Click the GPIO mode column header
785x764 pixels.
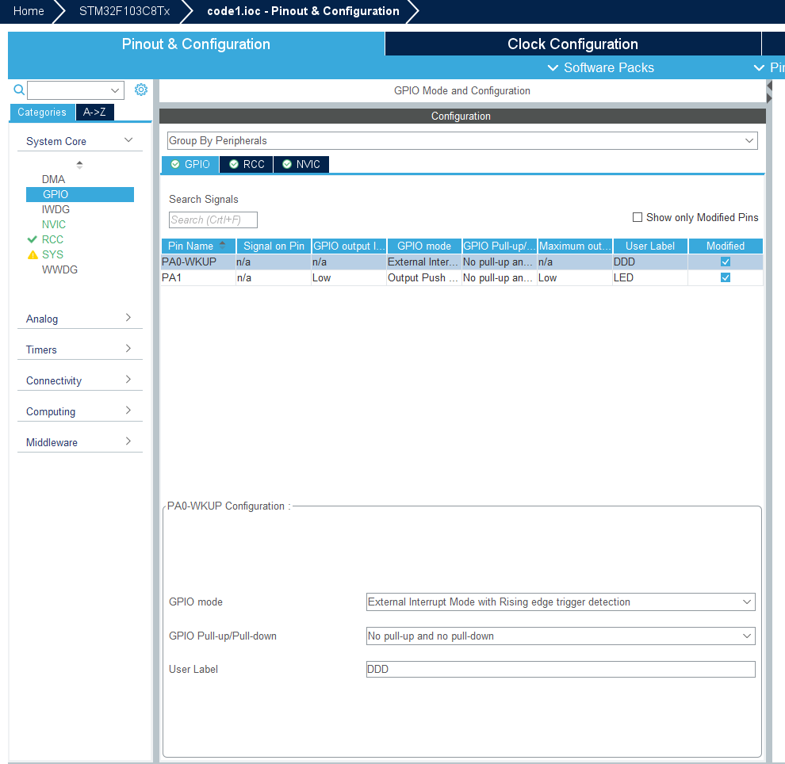(x=424, y=246)
